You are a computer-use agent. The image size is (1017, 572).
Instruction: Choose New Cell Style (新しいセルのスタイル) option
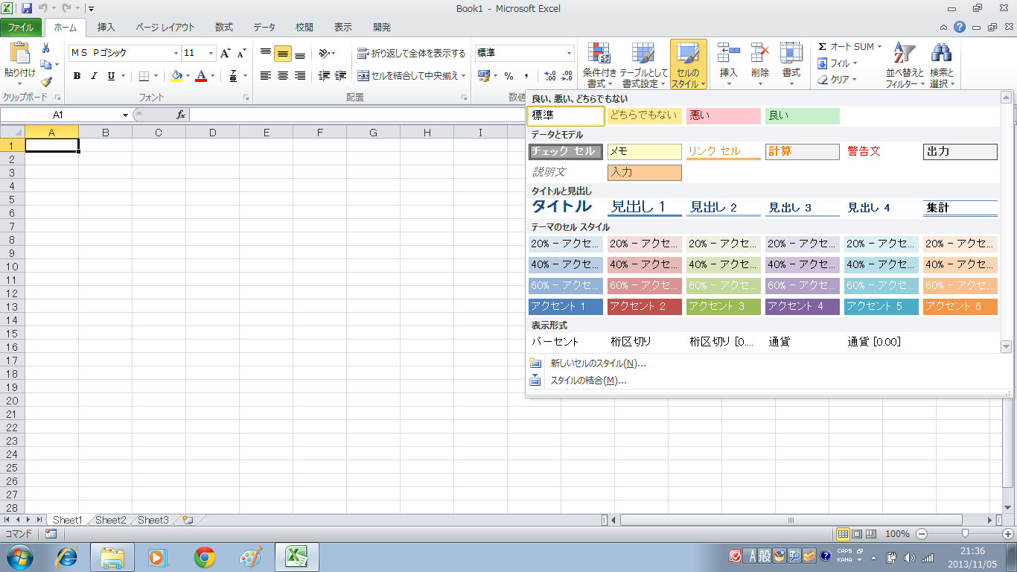tap(597, 363)
